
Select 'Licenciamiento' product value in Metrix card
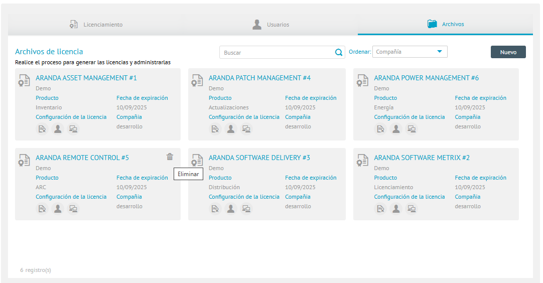pyautogui.click(x=393, y=187)
